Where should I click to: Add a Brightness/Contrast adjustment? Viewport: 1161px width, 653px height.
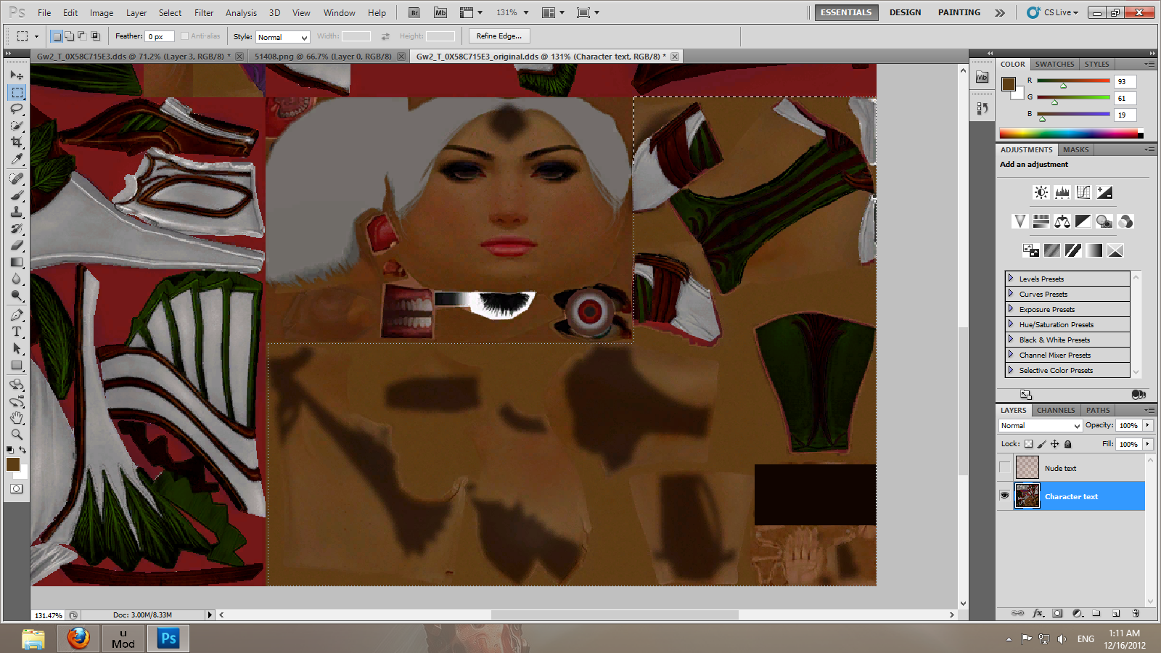[1041, 192]
